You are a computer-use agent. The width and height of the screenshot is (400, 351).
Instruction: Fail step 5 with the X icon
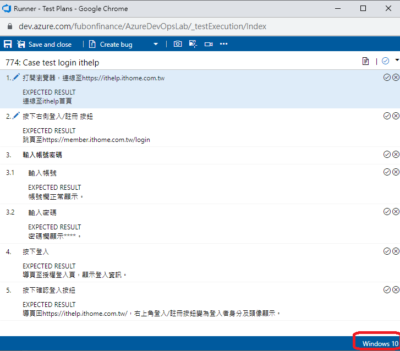[396, 289]
